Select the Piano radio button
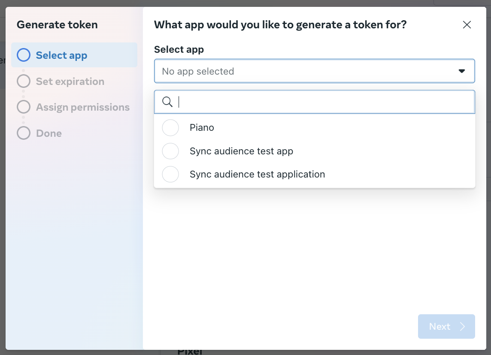 click(x=170, y=128)
